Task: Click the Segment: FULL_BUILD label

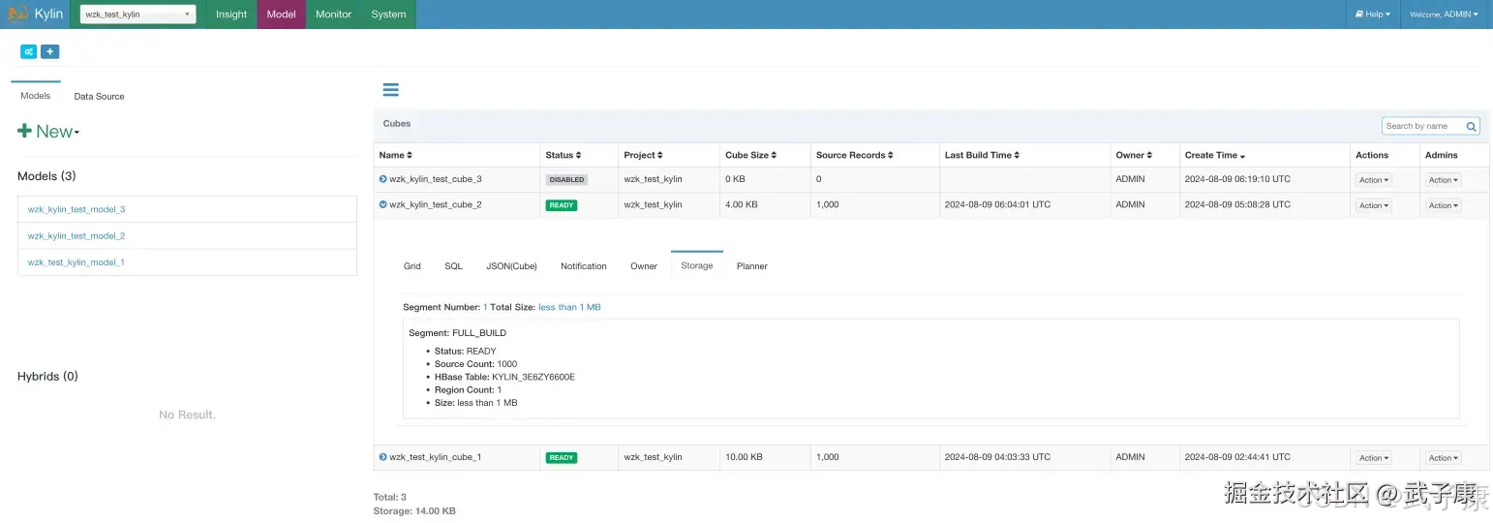Action: (457, 333)
